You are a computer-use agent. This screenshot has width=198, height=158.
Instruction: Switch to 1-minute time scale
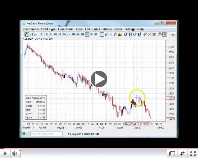(x=46, y=34)
